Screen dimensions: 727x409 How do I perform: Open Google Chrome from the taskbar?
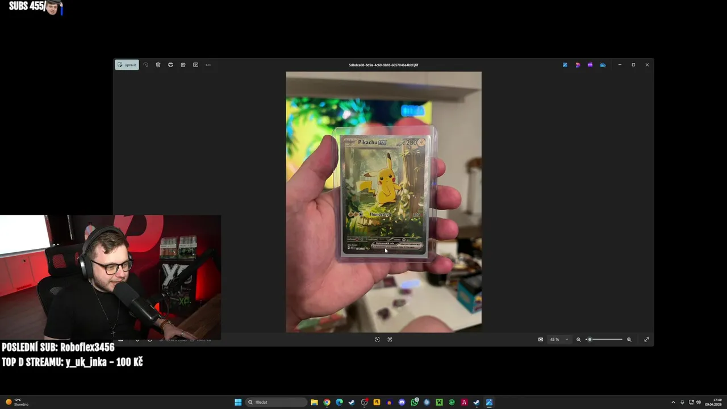click(x=327, y=402)
